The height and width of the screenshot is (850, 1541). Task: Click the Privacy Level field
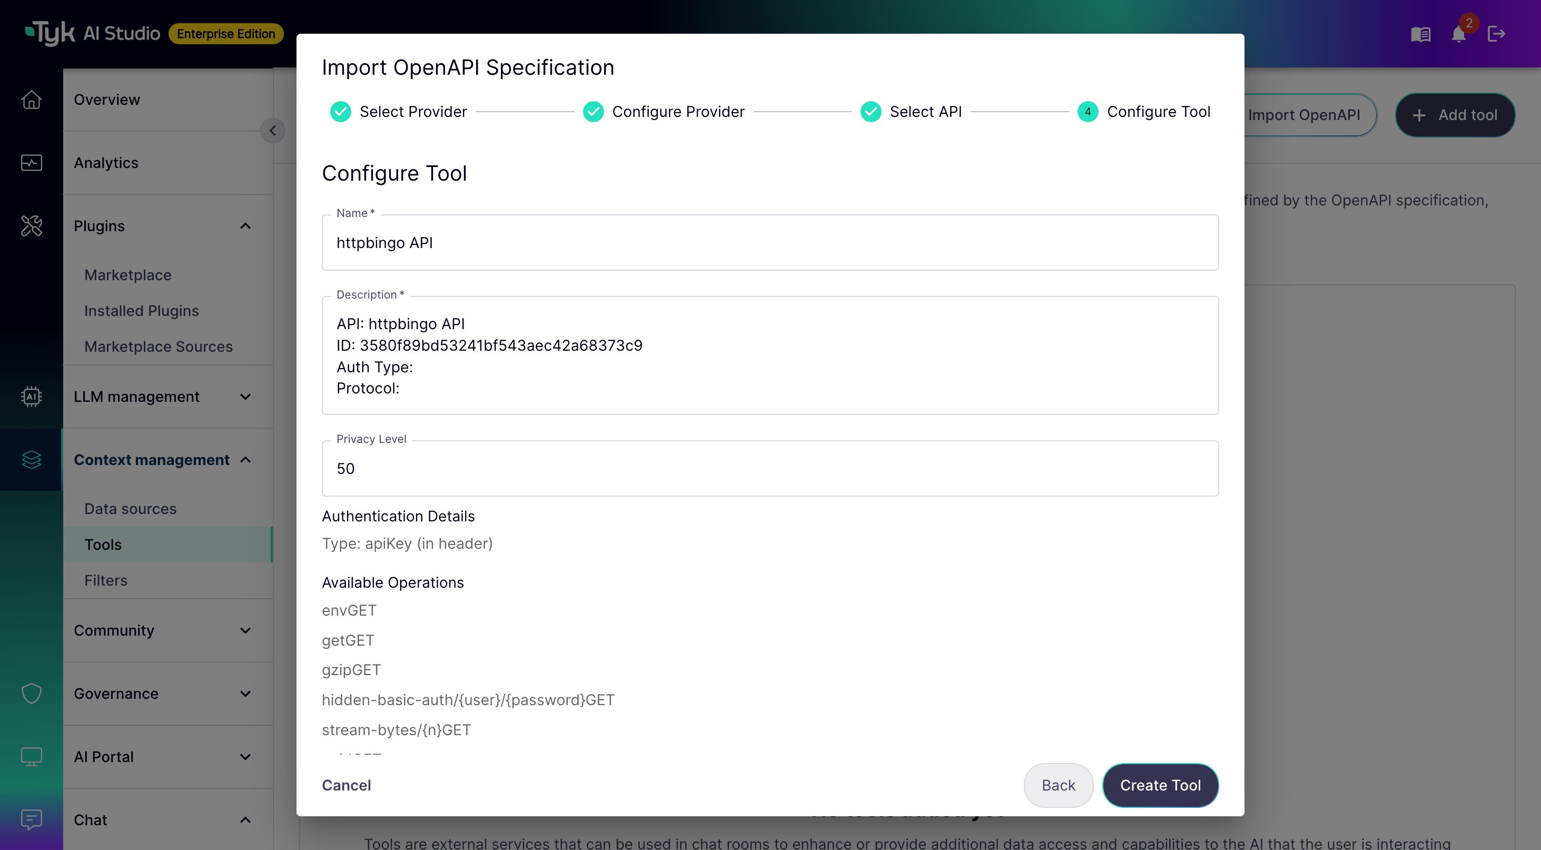pos(770,468)
